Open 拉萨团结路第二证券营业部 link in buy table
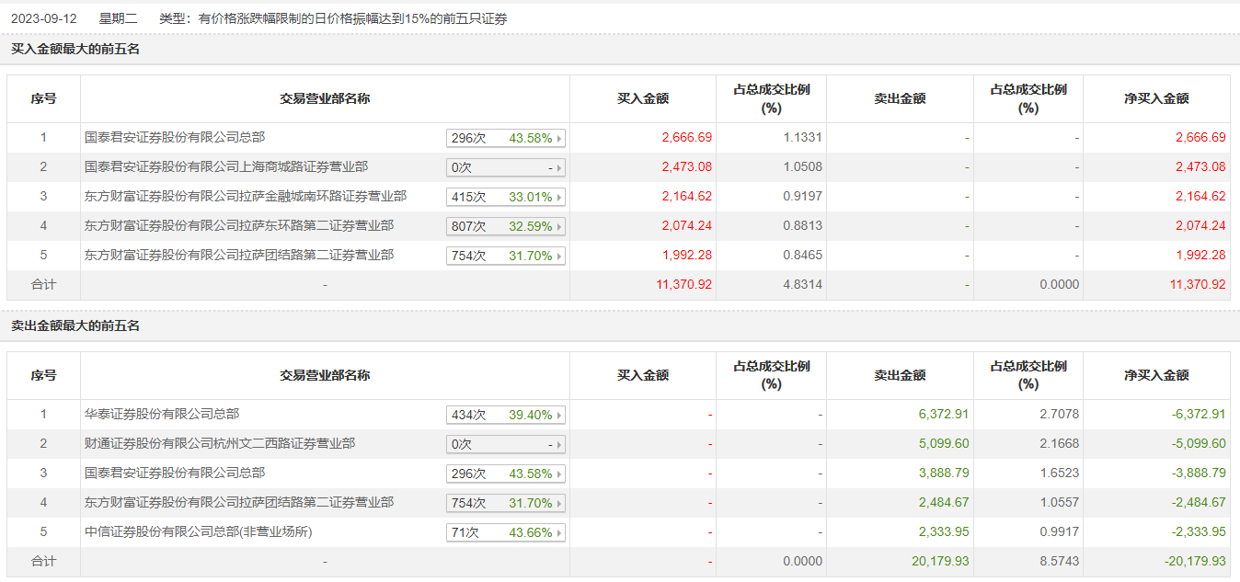This screenshot has width=1240, height=582. 239,255
